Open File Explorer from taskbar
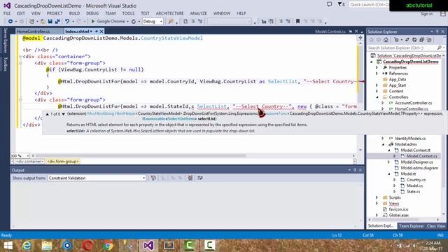The width and height of the screenshot is (448, 252). [47, 246]
